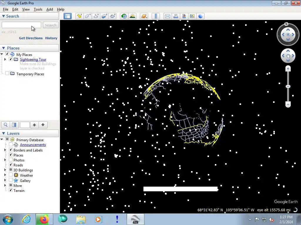Enable the Announcements layer checkbox
Screen dimensions: 301x225
[x=11, y=144]
